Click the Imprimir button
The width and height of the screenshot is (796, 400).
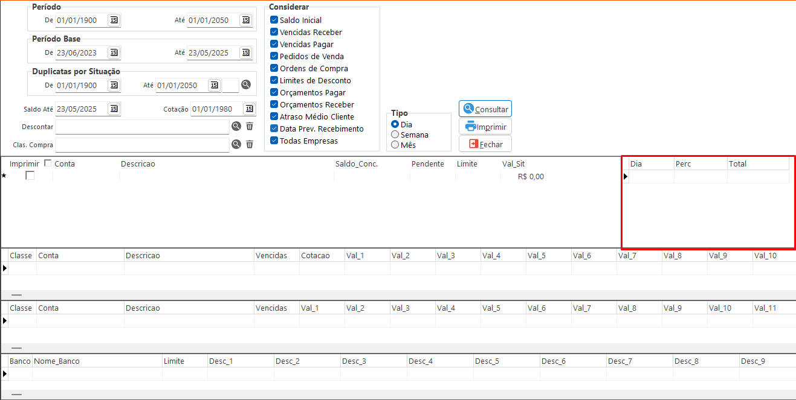coord(485,127)
